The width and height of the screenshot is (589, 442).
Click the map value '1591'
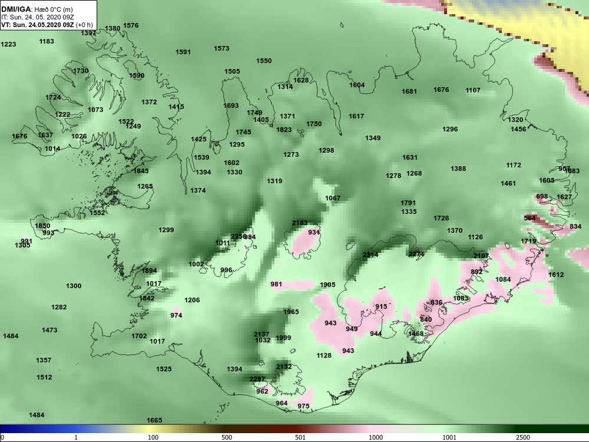coord(183,52)
